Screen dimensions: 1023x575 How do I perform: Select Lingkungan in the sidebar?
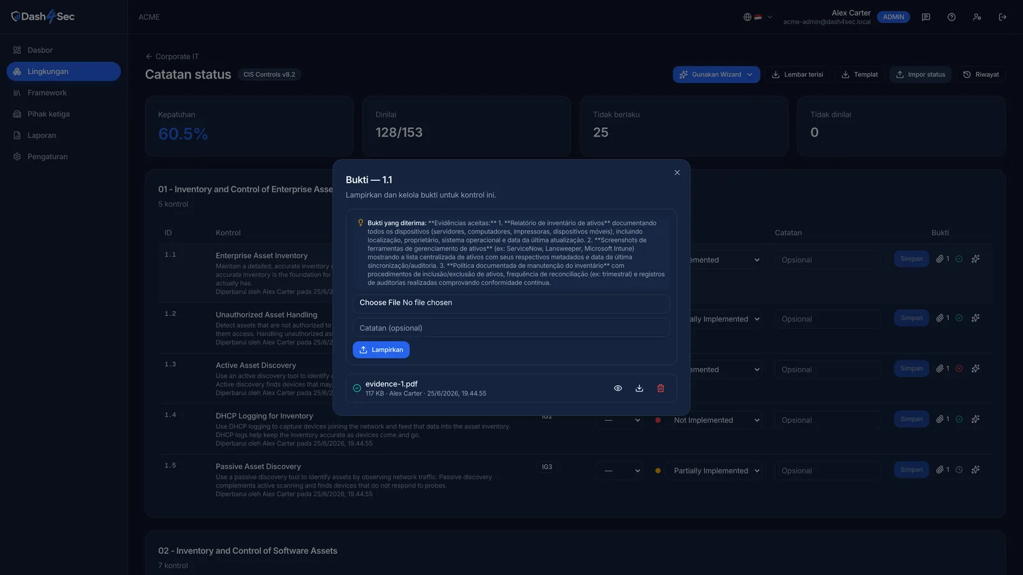[x=63, y=72]
